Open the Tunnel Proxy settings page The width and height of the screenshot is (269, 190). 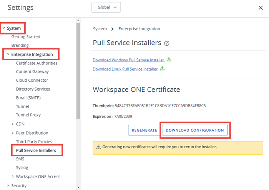pos(28,115)
